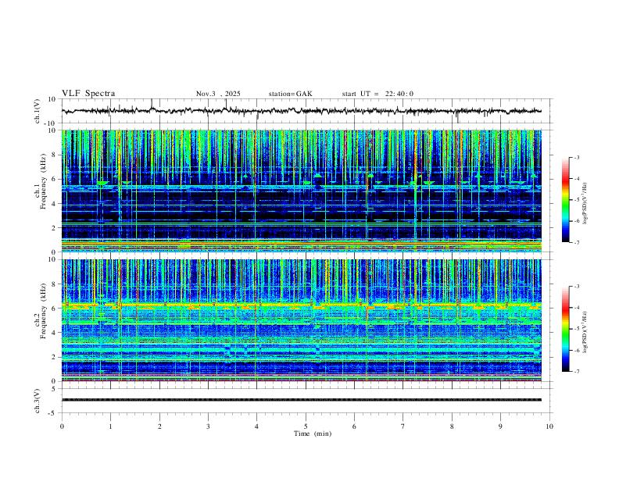This screenshot has width=619, height=478.
Task: Select the "Time (min)" axis label
Action: coord(313,433)
